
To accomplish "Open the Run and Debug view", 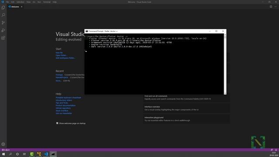I will [3, 31].
